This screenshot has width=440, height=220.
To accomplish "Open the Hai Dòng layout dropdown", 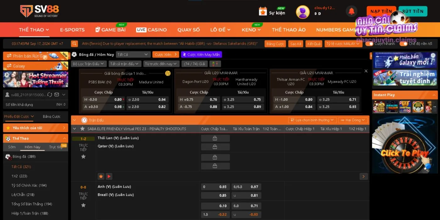I will (x=353, y=120).
